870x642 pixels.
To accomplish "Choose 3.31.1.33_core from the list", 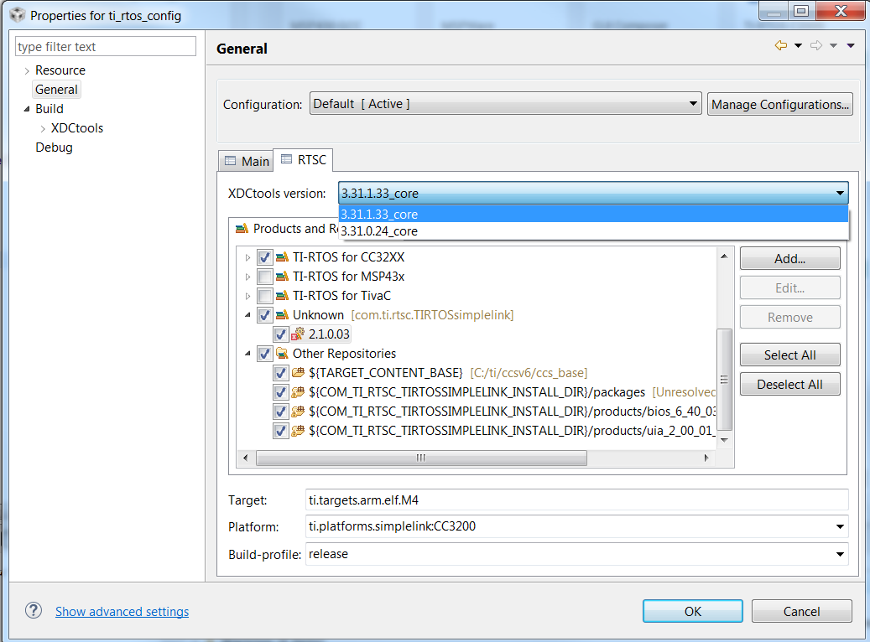I will click(x=593, y=214).
